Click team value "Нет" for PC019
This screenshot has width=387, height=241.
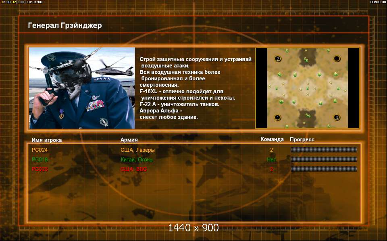pyautogui.click(x=271, y=159)
